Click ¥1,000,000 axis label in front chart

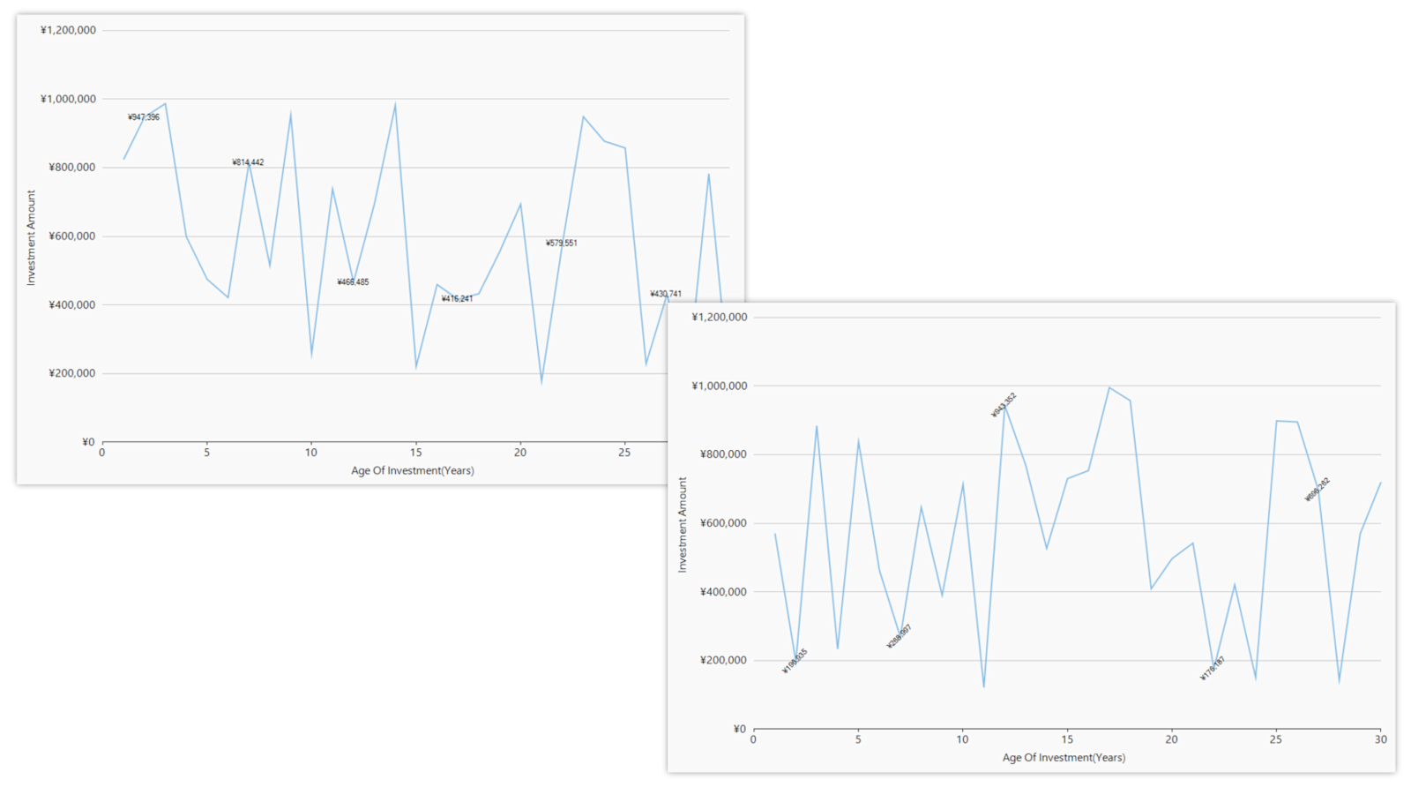pos(720,386)
